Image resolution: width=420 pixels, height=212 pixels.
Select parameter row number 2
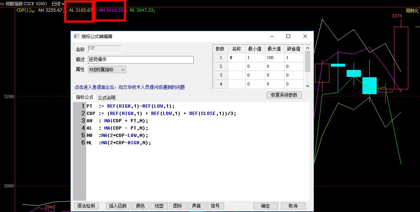(221, 66)
